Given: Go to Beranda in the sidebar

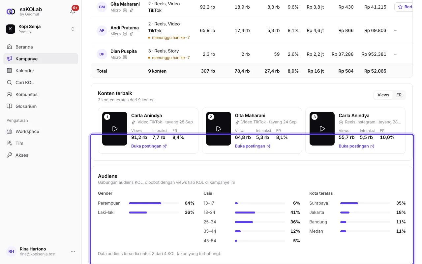Looking at the screenshot, I should point(41,47).
